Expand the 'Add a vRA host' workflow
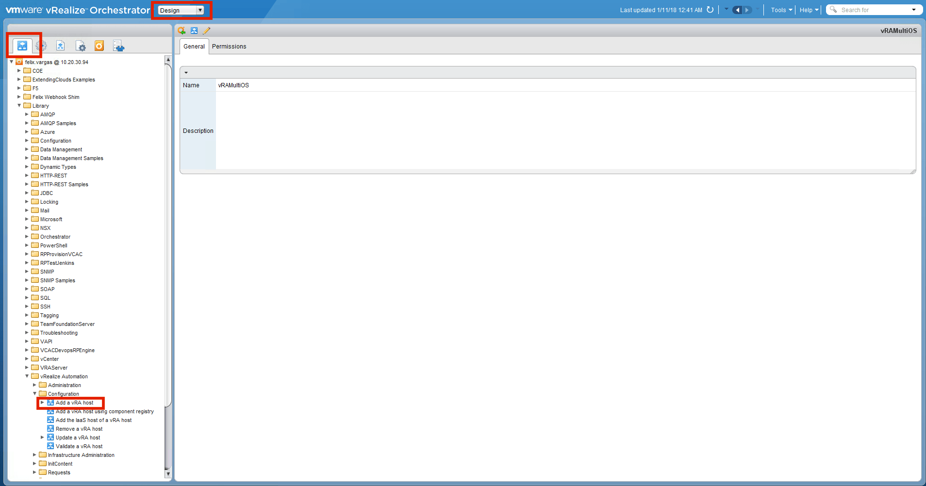 click(42, 402)
